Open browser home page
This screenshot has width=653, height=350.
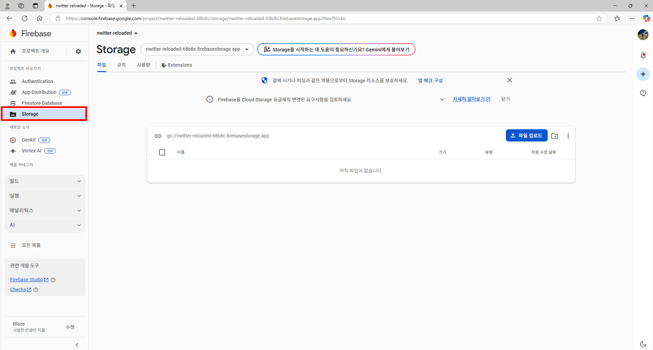tap(40, 18)
